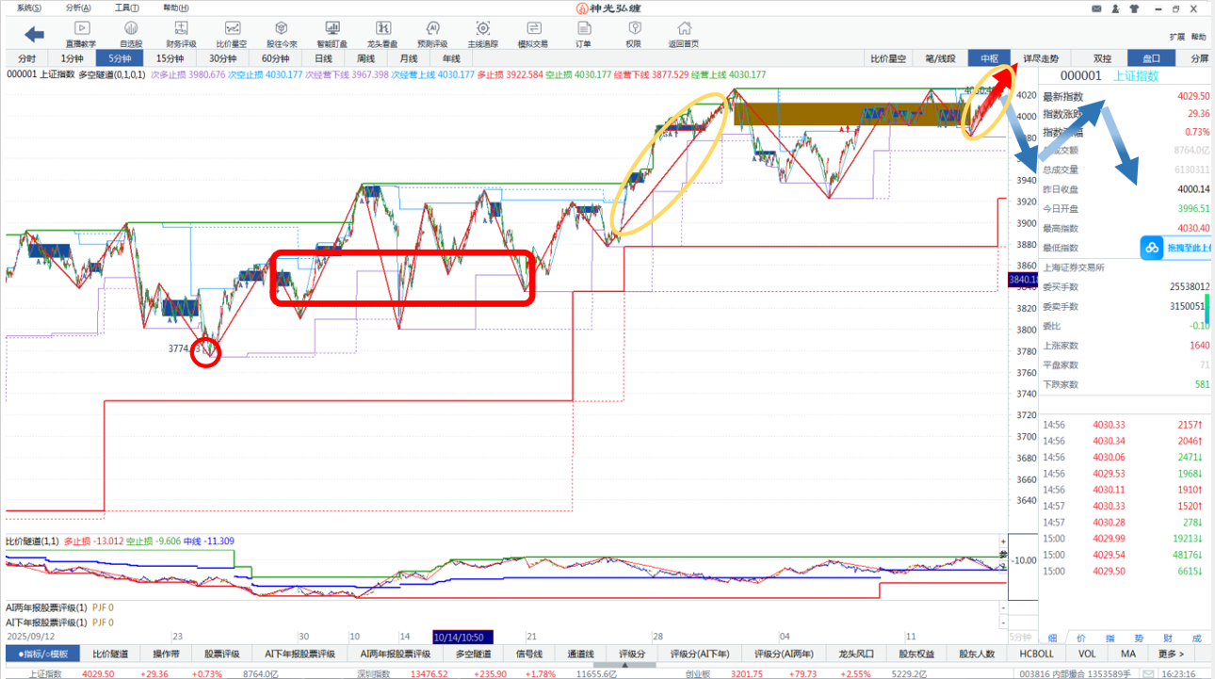
Task: Click the 10/14/10:50 timeline date marker
Action: click(x=462, y=637)
